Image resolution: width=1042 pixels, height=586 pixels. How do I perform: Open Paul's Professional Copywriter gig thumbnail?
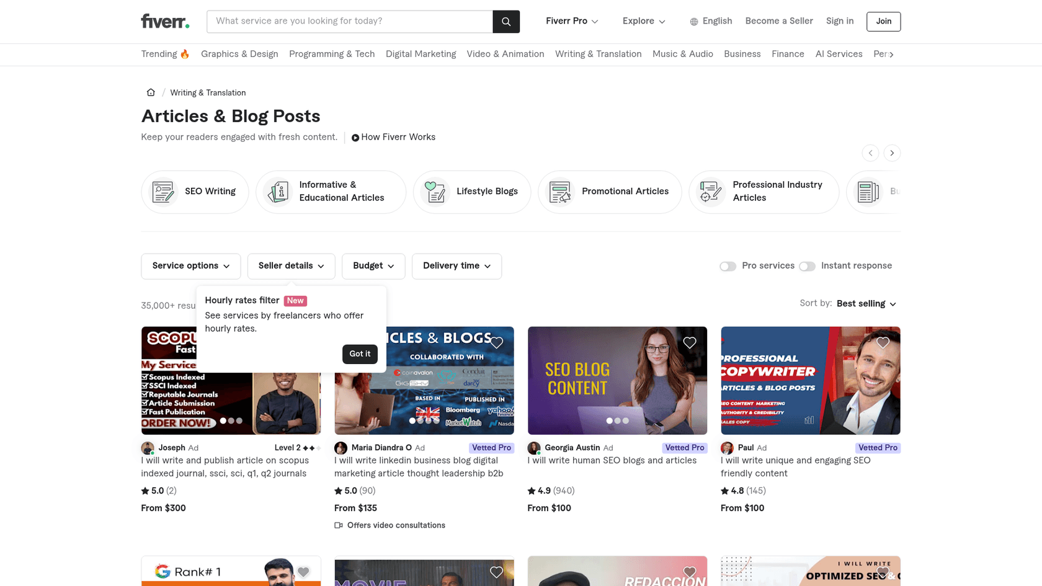point(810,380)
